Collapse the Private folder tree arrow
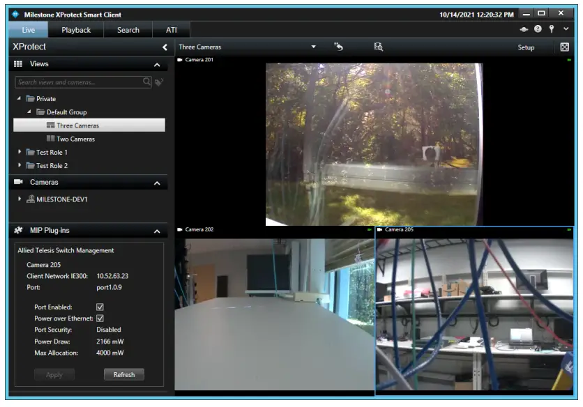The width and height of the screenshot is (583, 407). click(x=19, y=98)
